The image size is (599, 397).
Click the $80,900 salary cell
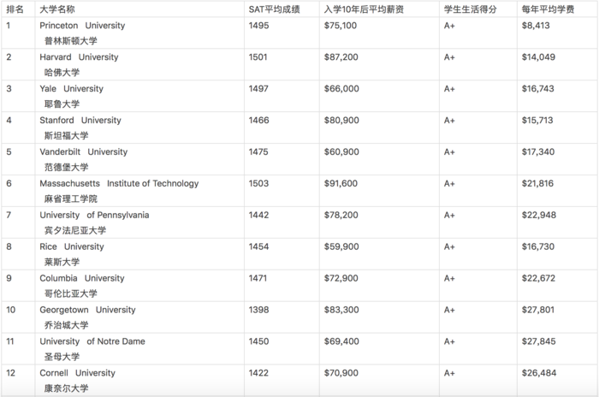[x=341, y=121]
